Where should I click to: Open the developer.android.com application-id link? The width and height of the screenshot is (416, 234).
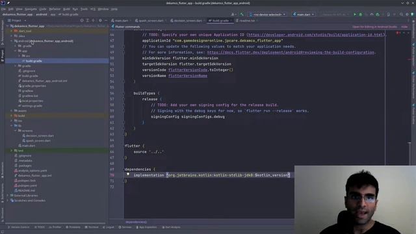click(x=316, y=34)
